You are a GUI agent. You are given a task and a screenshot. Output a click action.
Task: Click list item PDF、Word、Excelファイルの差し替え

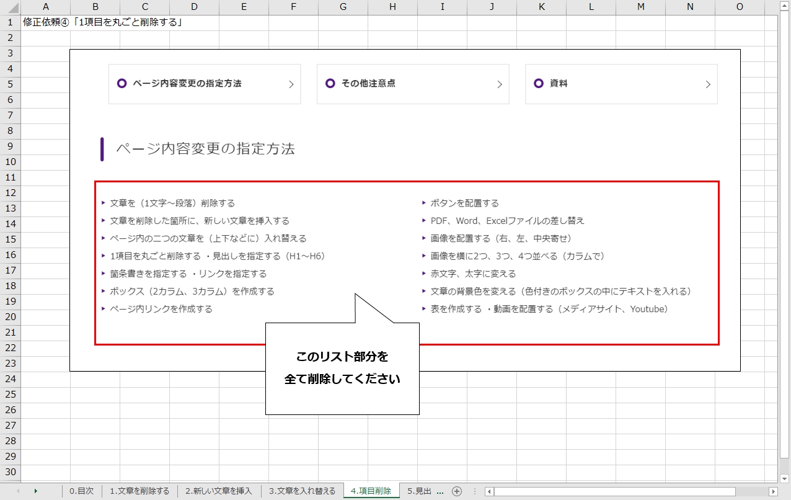(x=508, y=221)
